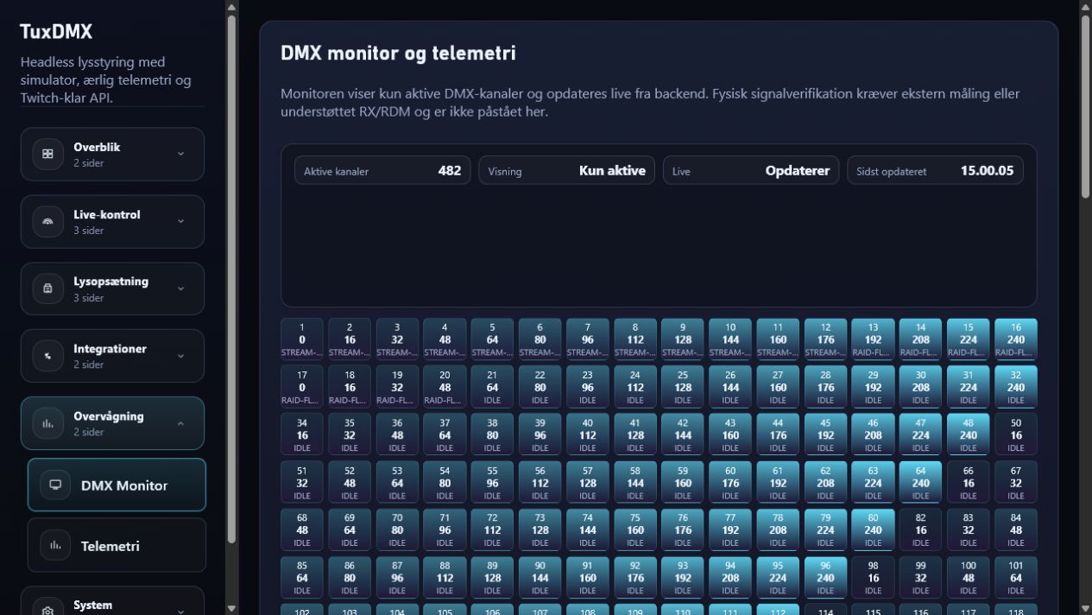Viewport: 1092px width, 615px height.
Task: Click the Integrationer plug icon
Action: point(47,356)
